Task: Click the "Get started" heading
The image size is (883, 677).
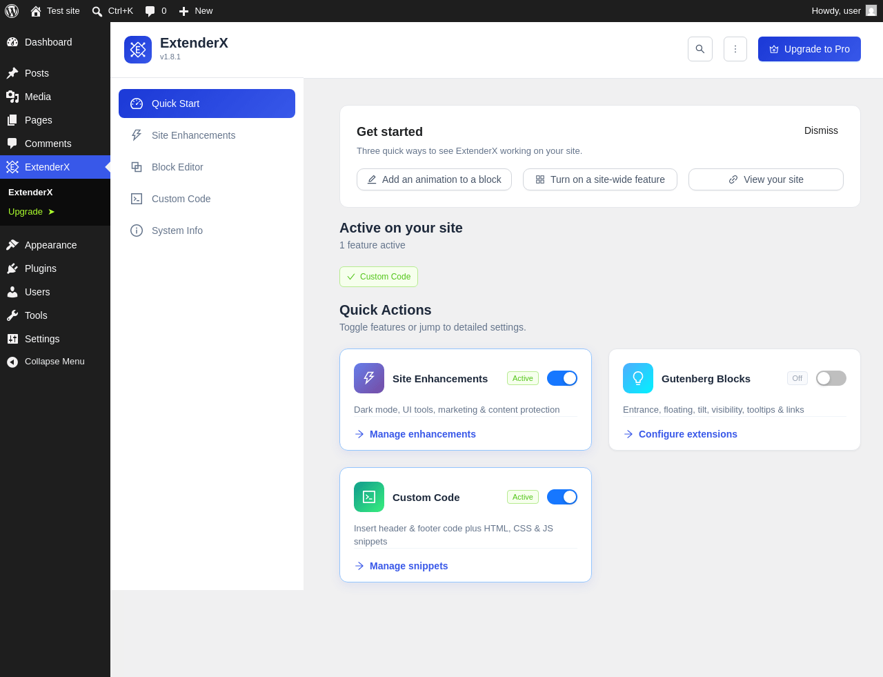Action: pyautogui.click(x=390, y=132)
